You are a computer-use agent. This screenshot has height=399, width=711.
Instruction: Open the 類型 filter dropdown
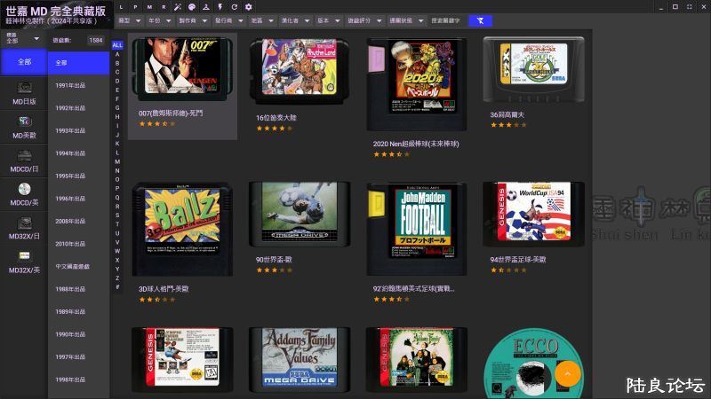[x=130, y=20]
